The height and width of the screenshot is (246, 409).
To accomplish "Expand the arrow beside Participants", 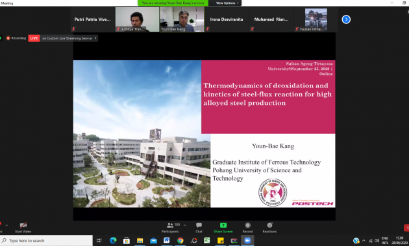I will pyautogui.click(x=184, y=225).
